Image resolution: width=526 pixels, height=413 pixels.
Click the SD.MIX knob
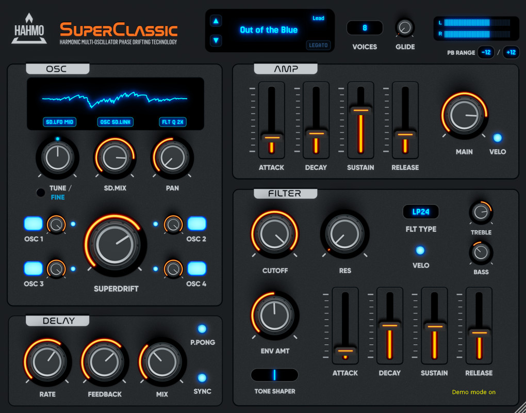click(114, 157)
